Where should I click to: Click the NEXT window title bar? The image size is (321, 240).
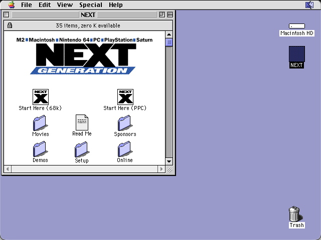click(x=88, y=14)
